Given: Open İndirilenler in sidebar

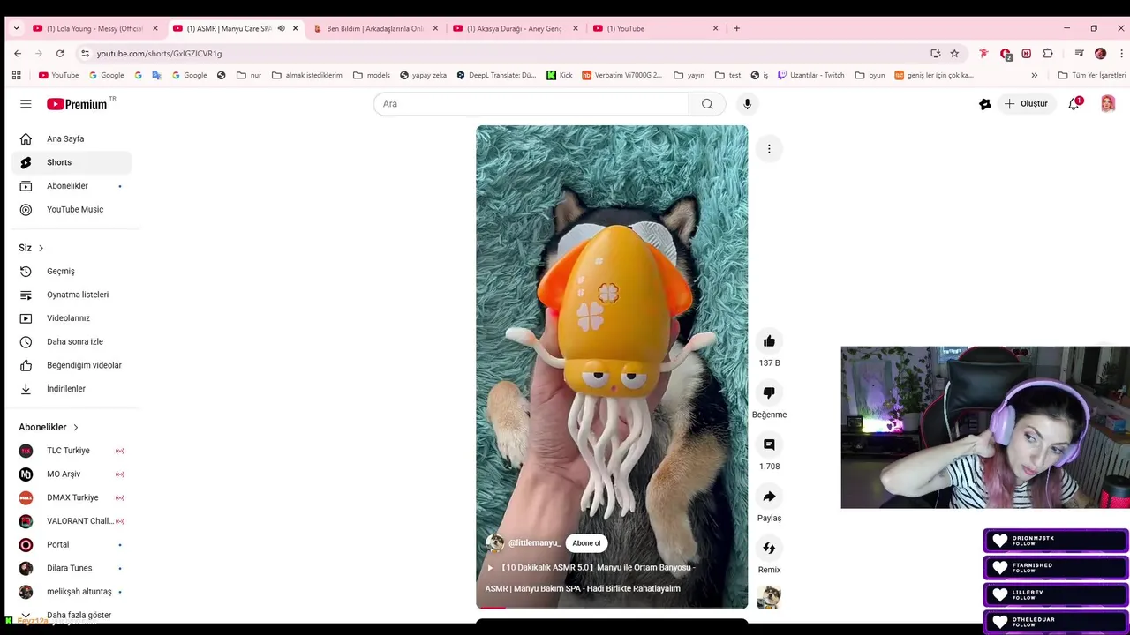Looking at the screenshot, I should 72,389.
